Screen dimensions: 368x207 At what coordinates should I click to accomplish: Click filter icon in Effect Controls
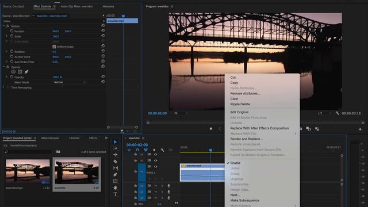coord(122,131)
